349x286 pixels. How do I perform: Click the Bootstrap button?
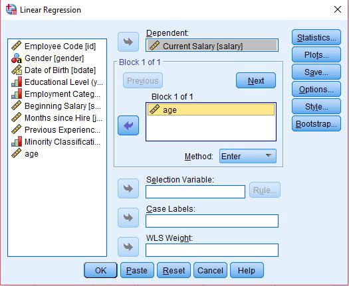coord(316,124)
